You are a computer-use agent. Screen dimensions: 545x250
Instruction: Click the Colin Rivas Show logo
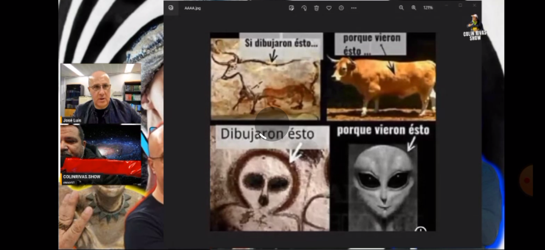pyautogui.click(x=475, y=28)
